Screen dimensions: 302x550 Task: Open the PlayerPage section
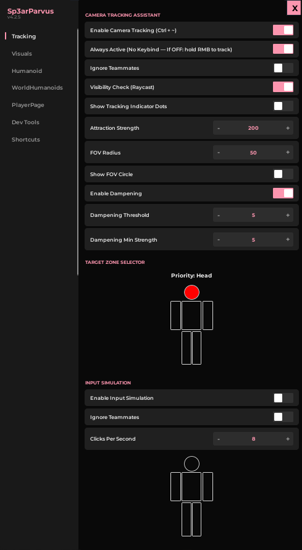(28, 105)
